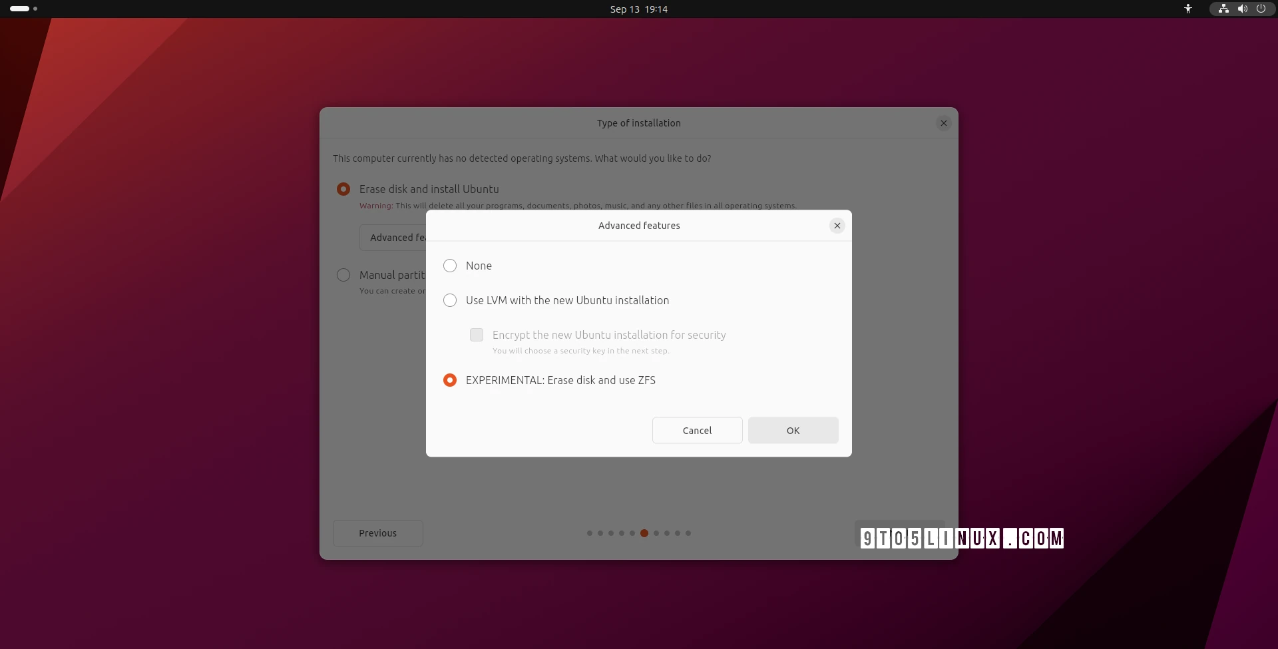The height and width of the screenshot is (649, 1278).
Task: Go back using the Previous button
Action: point(377,533)
